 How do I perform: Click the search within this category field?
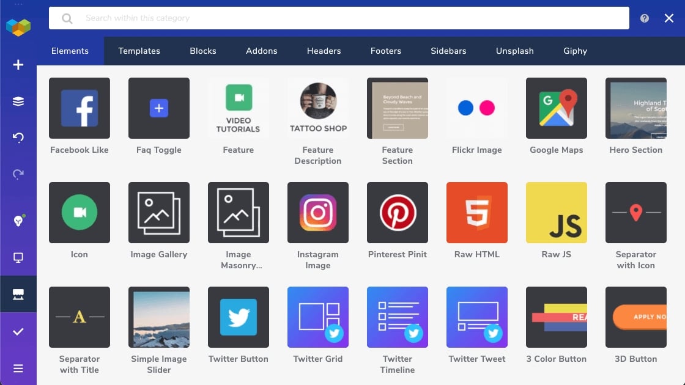coord(339,18)
